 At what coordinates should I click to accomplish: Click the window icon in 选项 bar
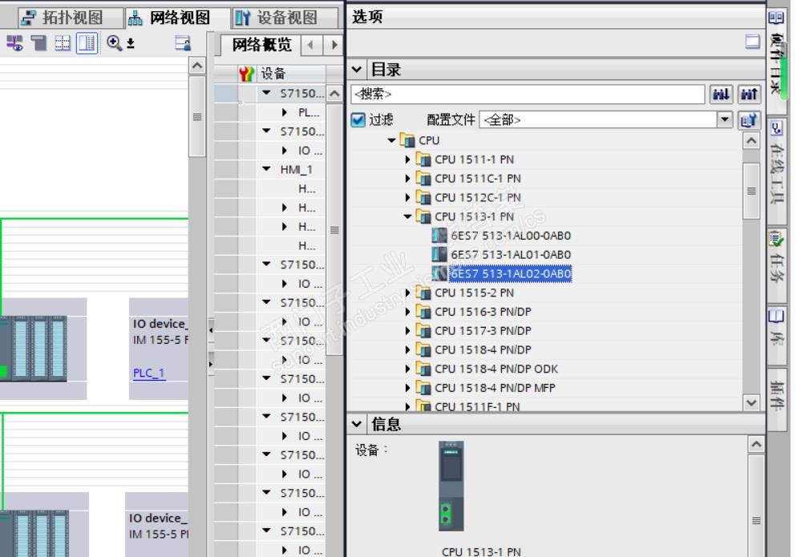pos(752,42)
